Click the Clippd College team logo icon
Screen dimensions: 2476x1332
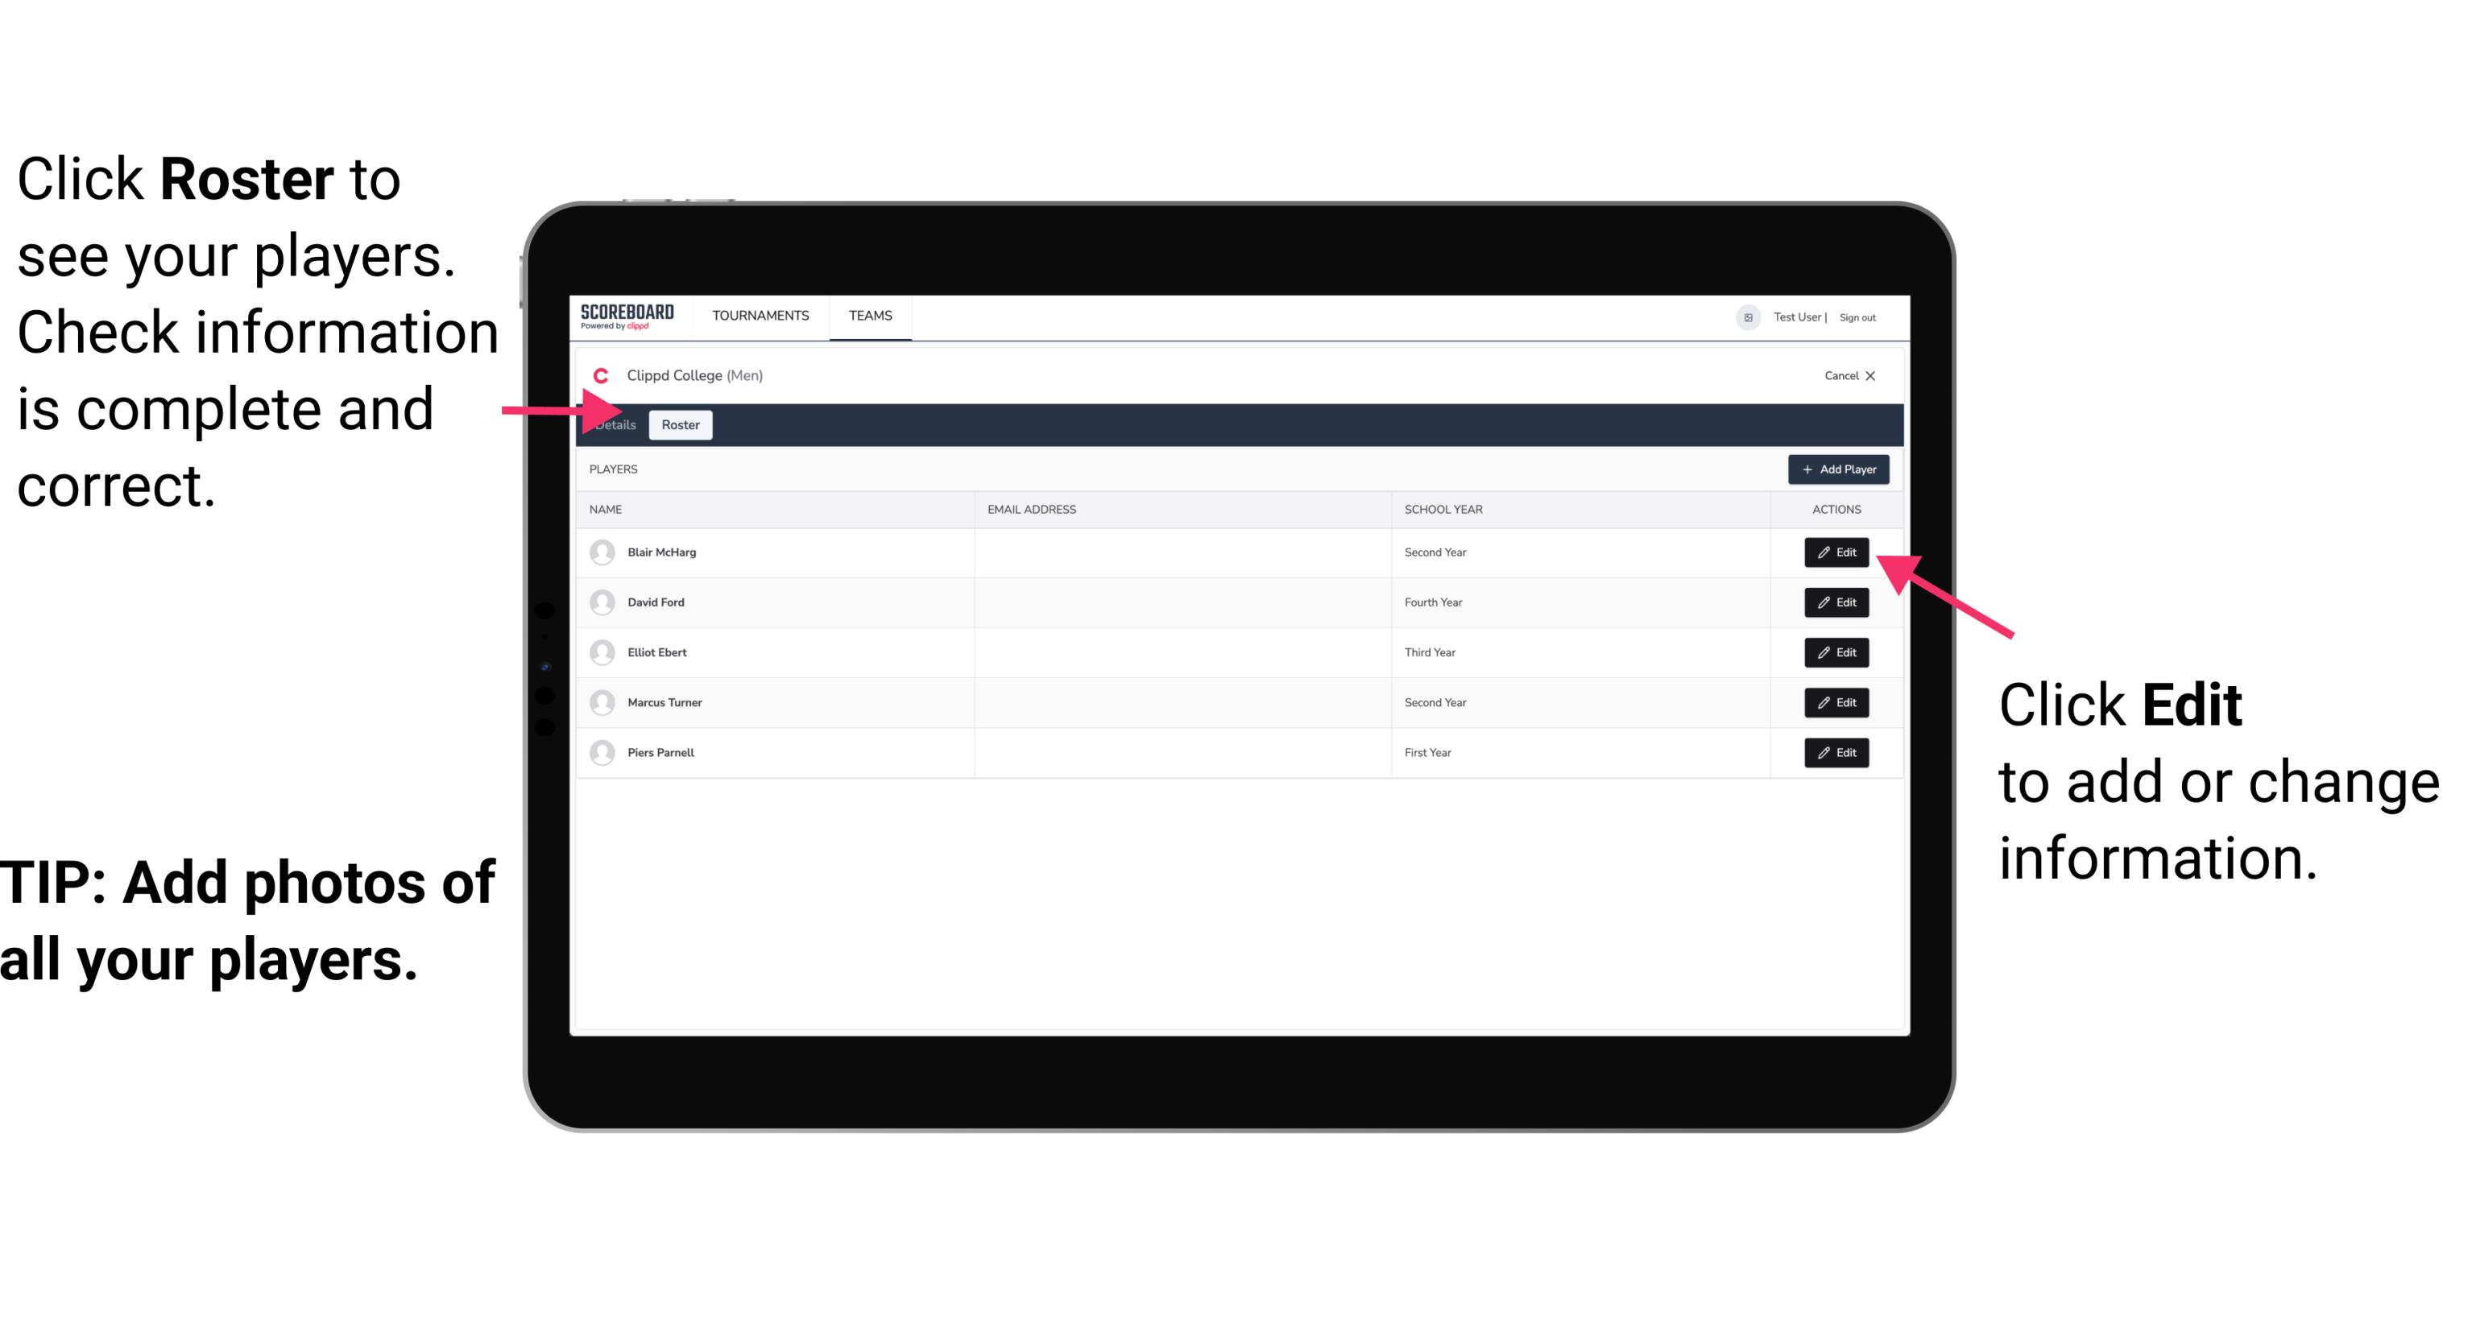598,374
